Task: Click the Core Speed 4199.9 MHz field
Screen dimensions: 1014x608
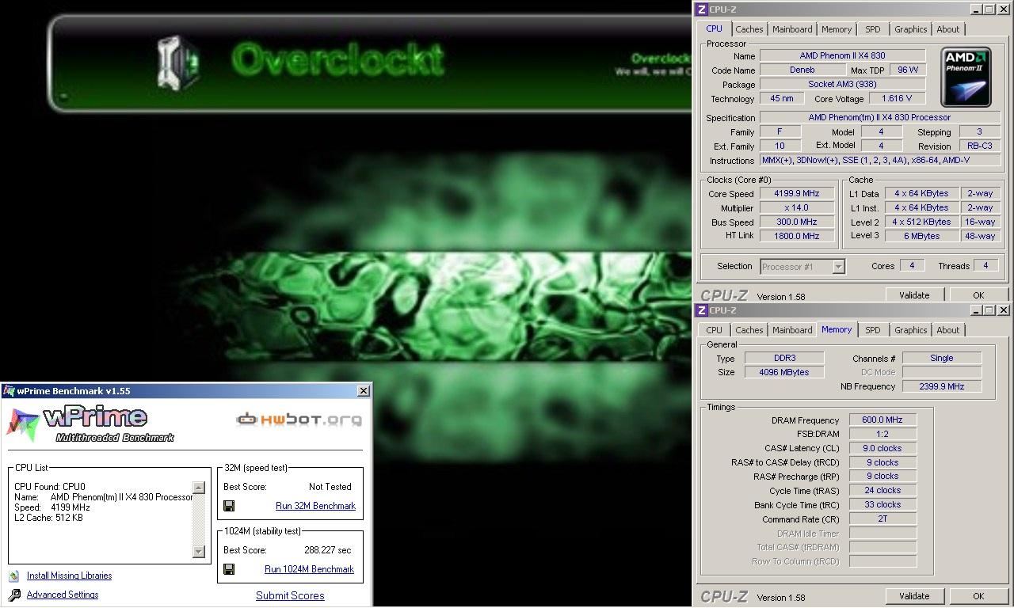Action: coord(797,193)
